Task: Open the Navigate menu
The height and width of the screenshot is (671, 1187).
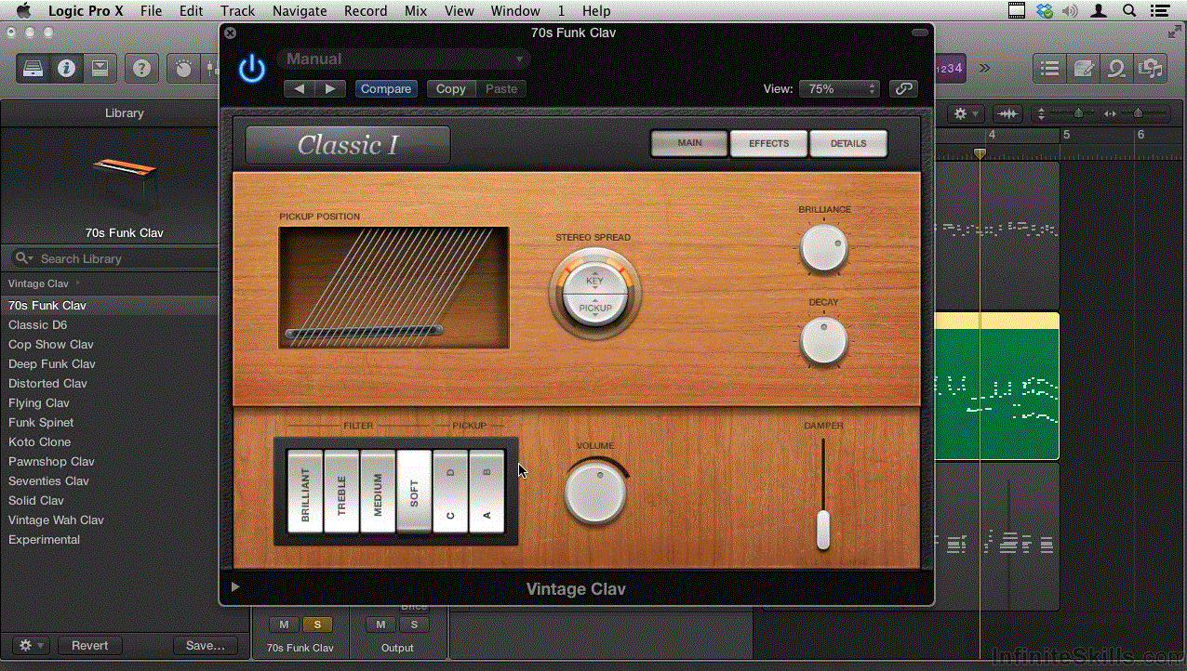Action: click(300, 11)
